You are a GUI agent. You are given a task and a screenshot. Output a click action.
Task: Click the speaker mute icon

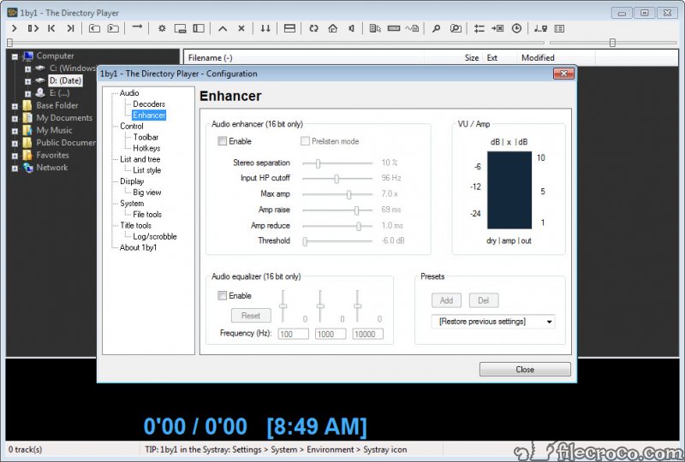tap(351, 28)
